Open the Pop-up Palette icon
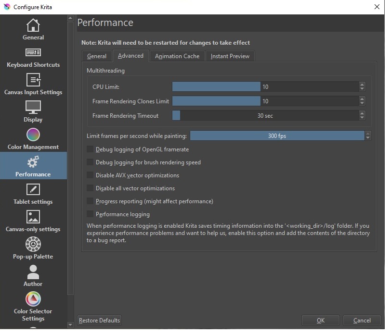390x333 pixels. pyautogui.click(x=33, y=244)
